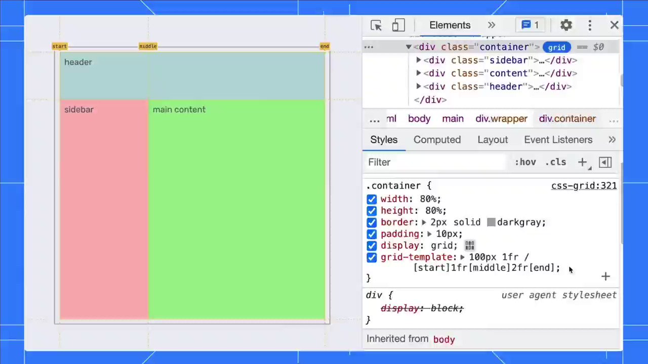
Task: Collapse the container div node
Action: [x=409, y=47]
